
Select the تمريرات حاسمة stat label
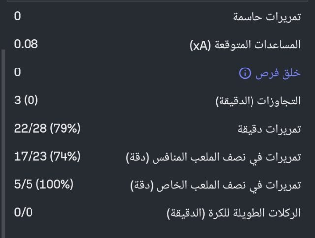273,17
